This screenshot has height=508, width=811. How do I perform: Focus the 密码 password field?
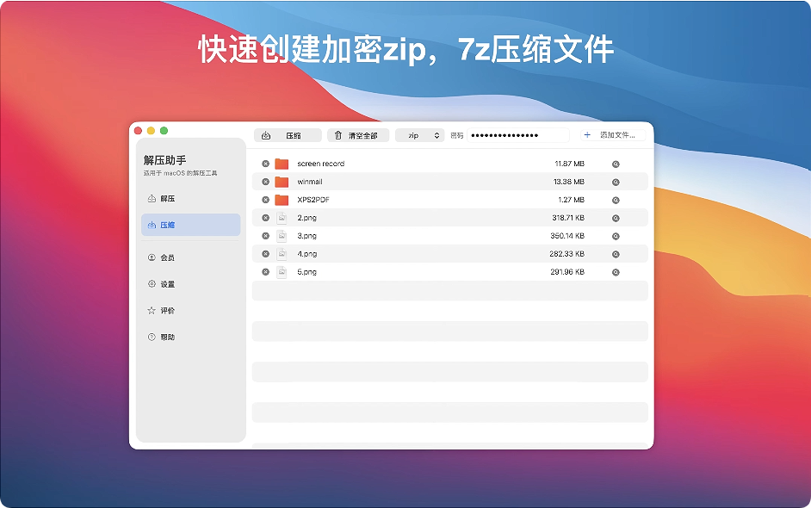[517, 135]
